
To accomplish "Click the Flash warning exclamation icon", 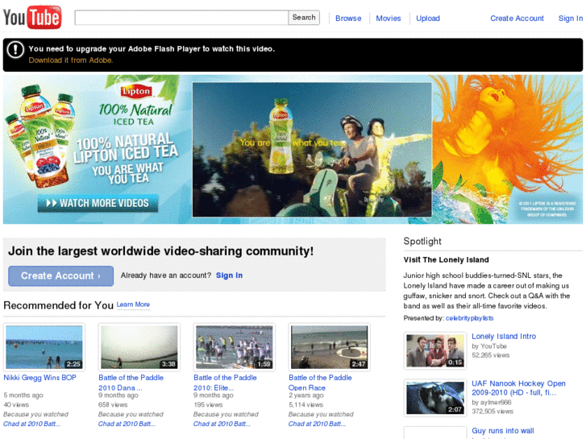I will pyautogui.click(x=15, y=50).
